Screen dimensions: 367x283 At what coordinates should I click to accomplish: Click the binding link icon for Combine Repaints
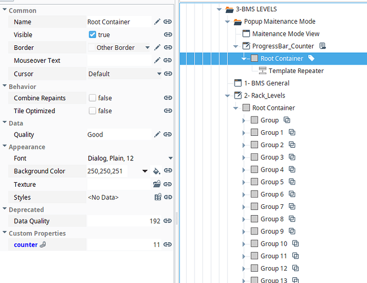pyautogui.click(x=167, y=98)
